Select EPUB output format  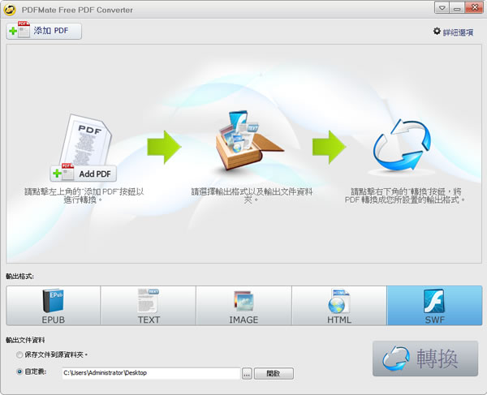(53, 306)
